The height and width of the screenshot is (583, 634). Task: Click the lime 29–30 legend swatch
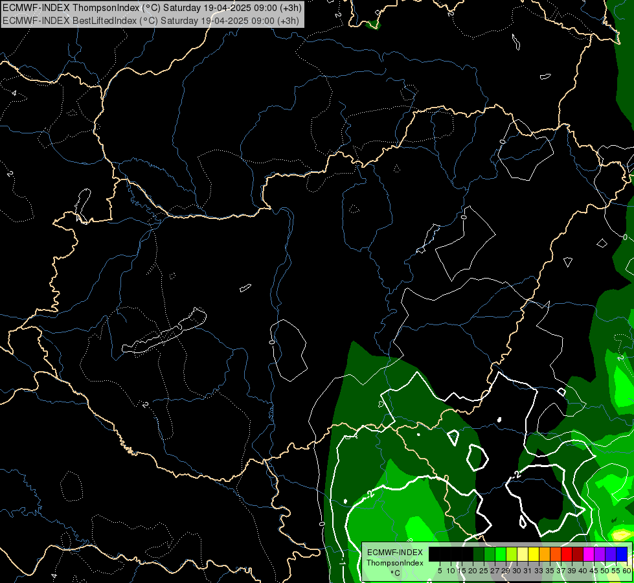(512, 554)
